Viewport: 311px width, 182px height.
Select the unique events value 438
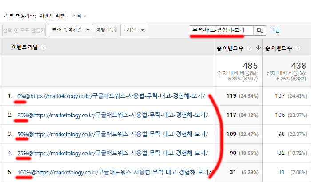click(x=299, y=66)
